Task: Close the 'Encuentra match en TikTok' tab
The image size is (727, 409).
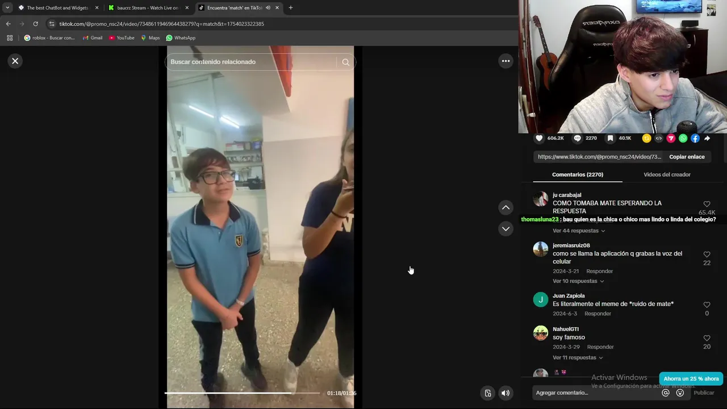Action: tap(277, 8)
